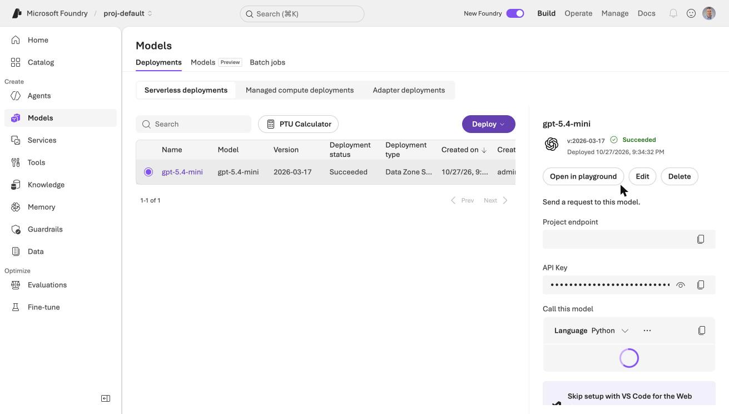This screenshot has height=414, width=729.
Task: Click Open in playground button
Action: point(583,176)
